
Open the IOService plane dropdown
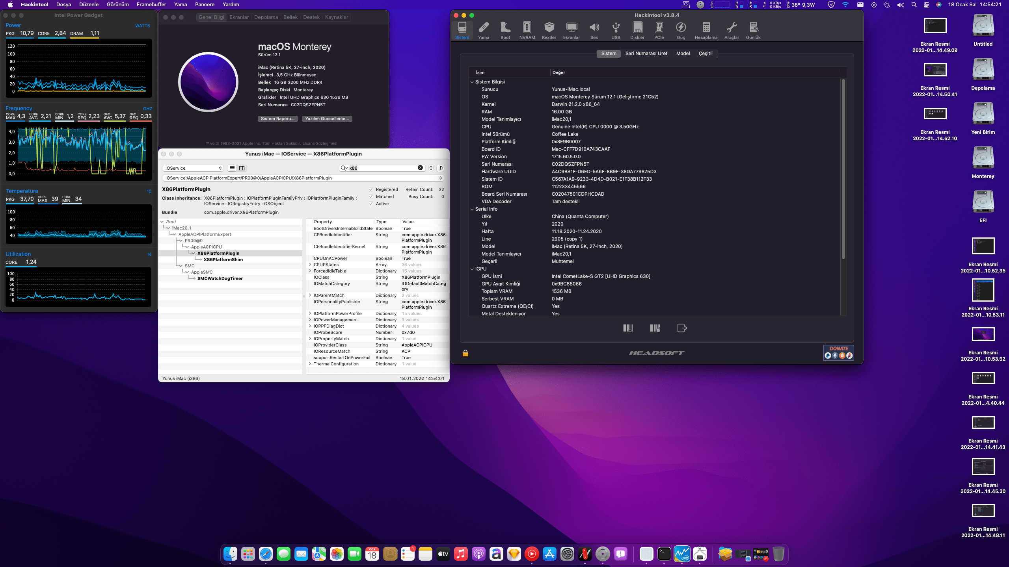pyautogui.click(x=193, y=168)
